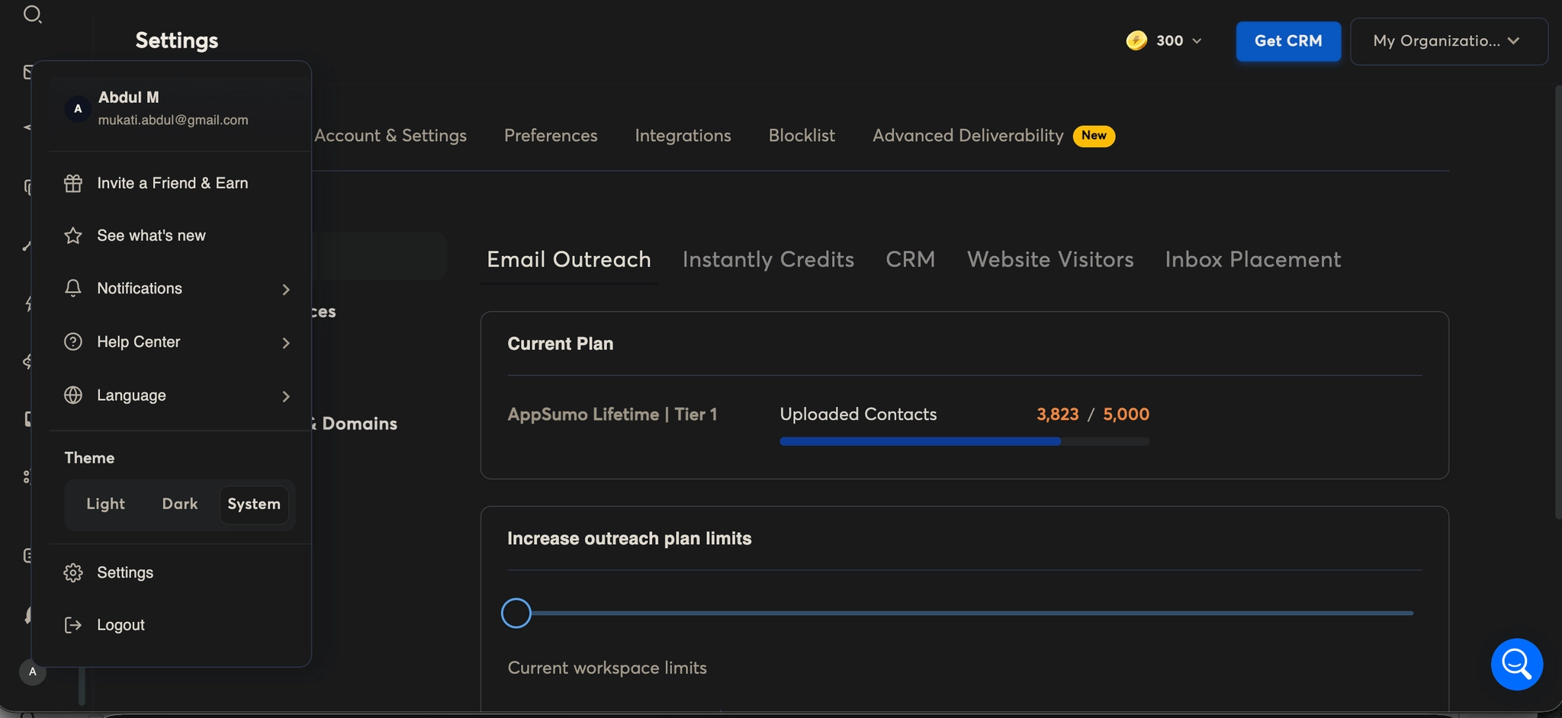Viewport: 1562px width, 718px height.
Task: Click Logout in the account menu
Action: pyautogui.click(x=120, y=624)
